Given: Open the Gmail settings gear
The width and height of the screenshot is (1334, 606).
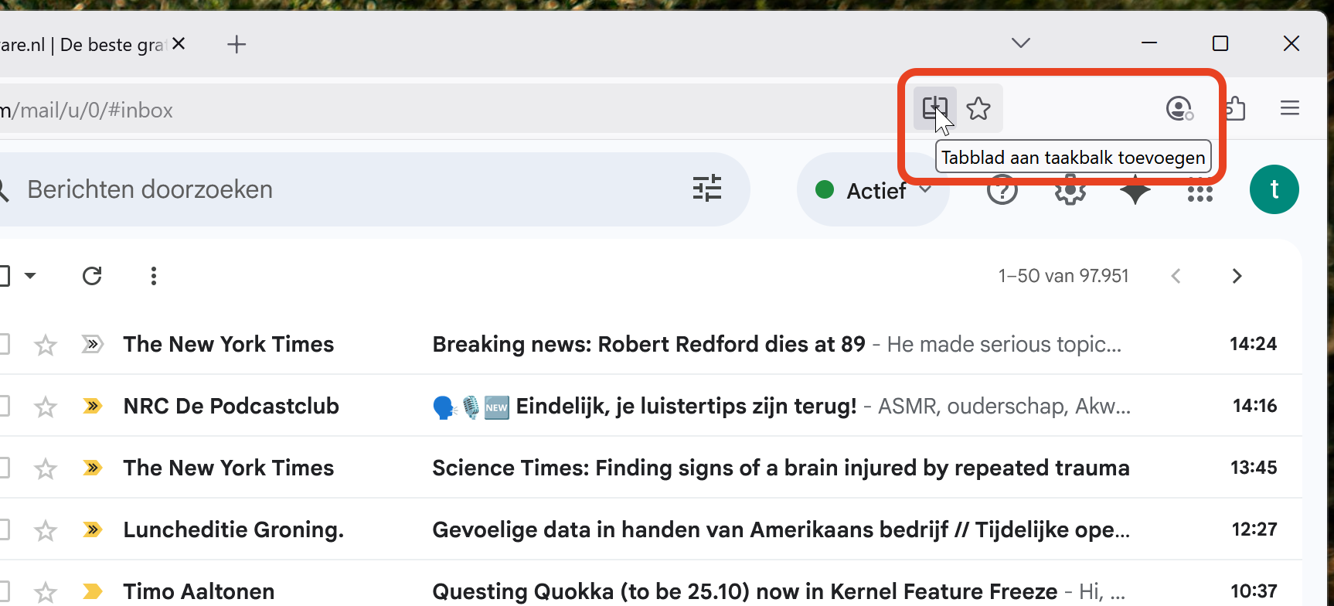Looking at the screenshot, I should (x=1070, y=190).
